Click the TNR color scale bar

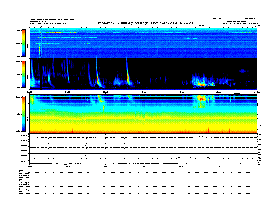point(24,114)
